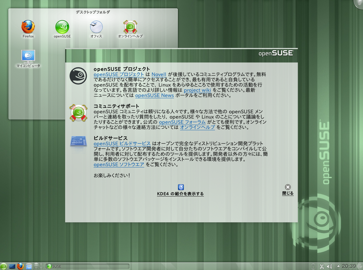Launch Firefox from the taskbar
Image resolution: width=363 pixels, height=270 pixels.
click(x=20, y=266)
